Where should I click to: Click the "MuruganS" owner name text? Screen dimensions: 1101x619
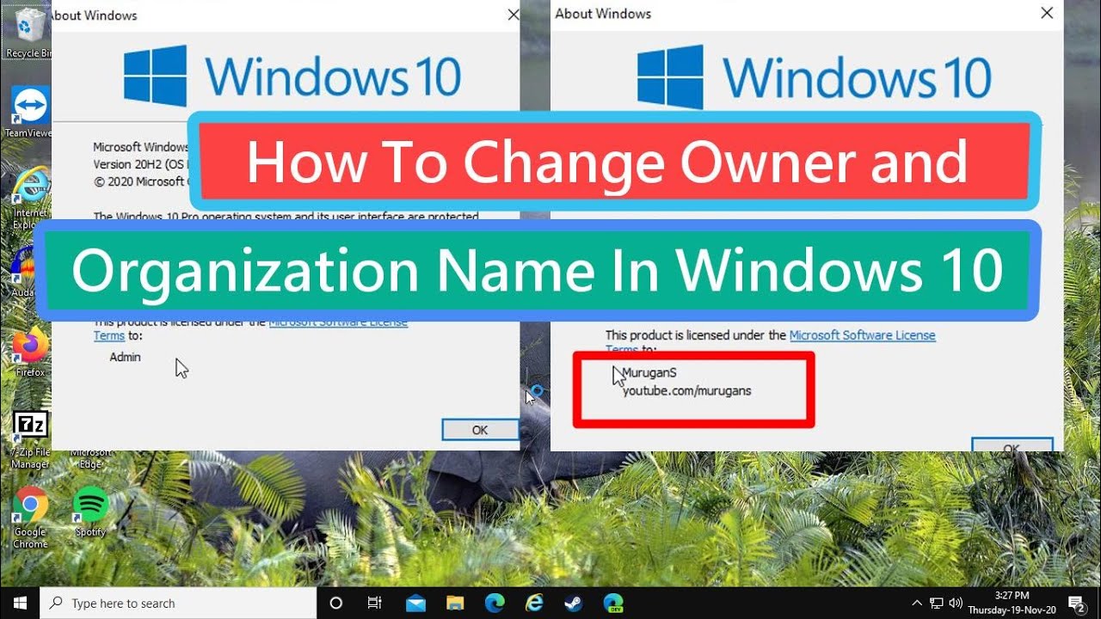(x=649, y=373)
